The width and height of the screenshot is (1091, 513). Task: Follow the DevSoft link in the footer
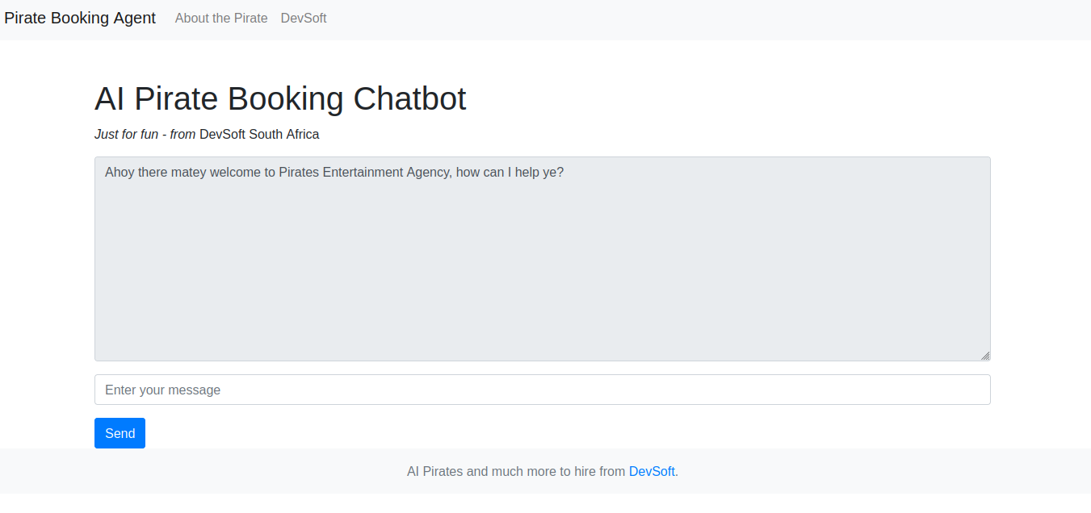pyautogui.click(x=652, y=471)
